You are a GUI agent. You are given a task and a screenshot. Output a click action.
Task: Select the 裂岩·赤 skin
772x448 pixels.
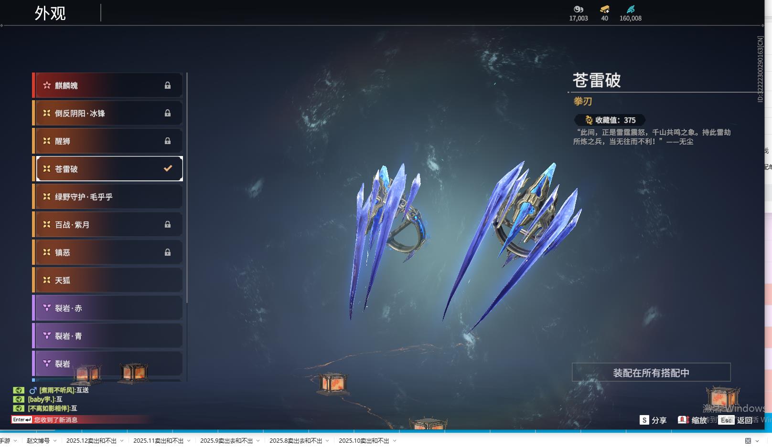107,308
